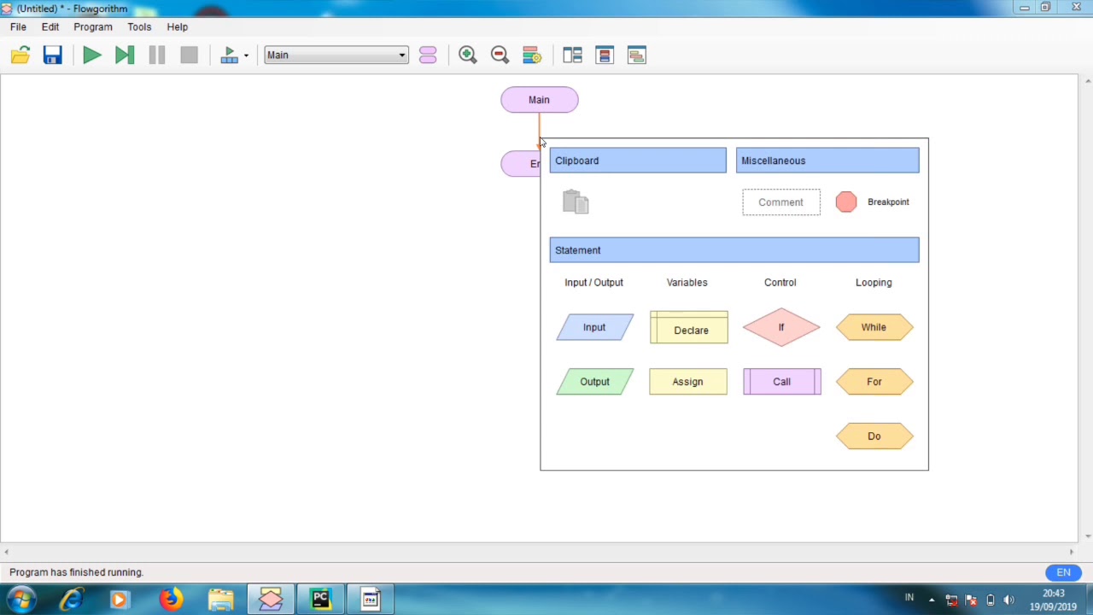
Task: Click the Breakpoint label text
Action: click(x=888, y=202)
